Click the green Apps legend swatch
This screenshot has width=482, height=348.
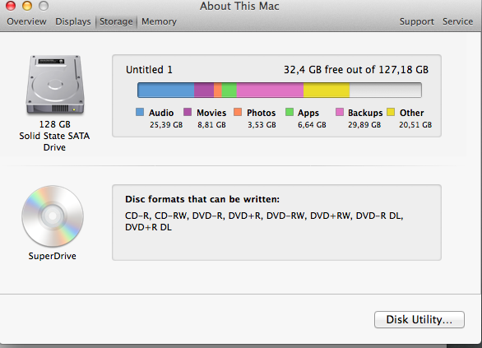290,112
